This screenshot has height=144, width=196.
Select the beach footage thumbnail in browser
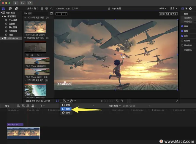(x=35, y=90)
